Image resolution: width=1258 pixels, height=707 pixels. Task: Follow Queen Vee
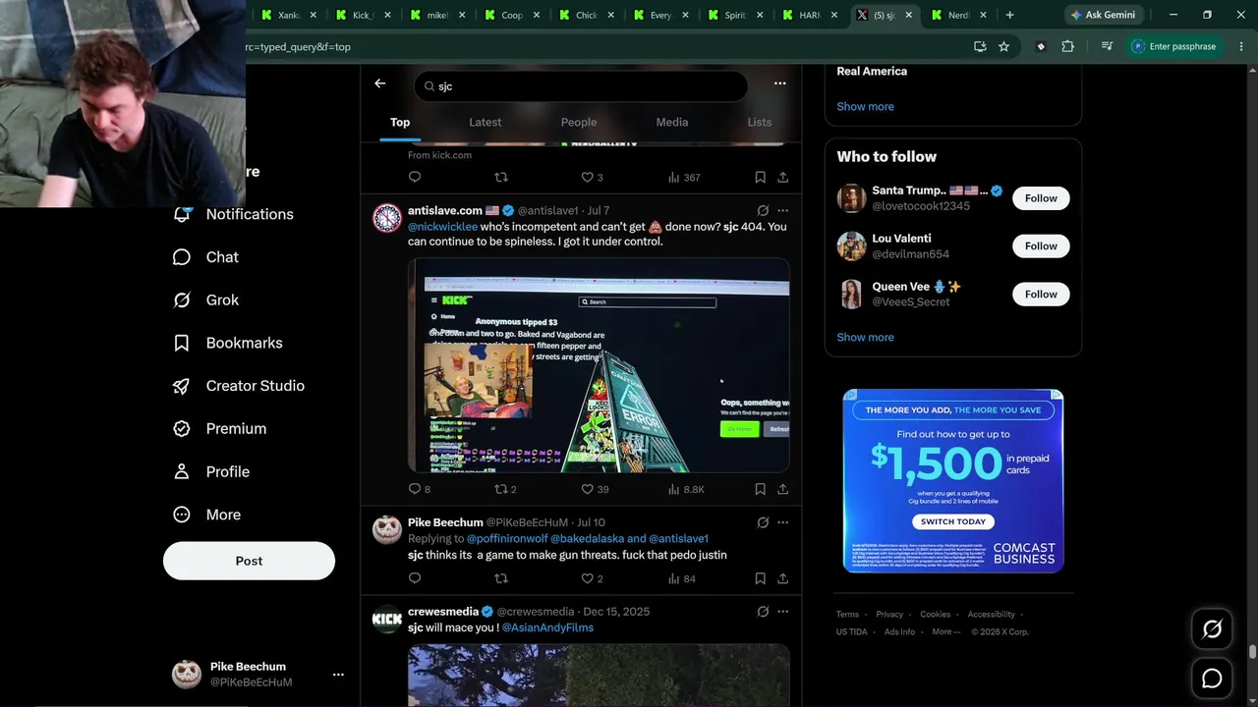(1041, 295)
